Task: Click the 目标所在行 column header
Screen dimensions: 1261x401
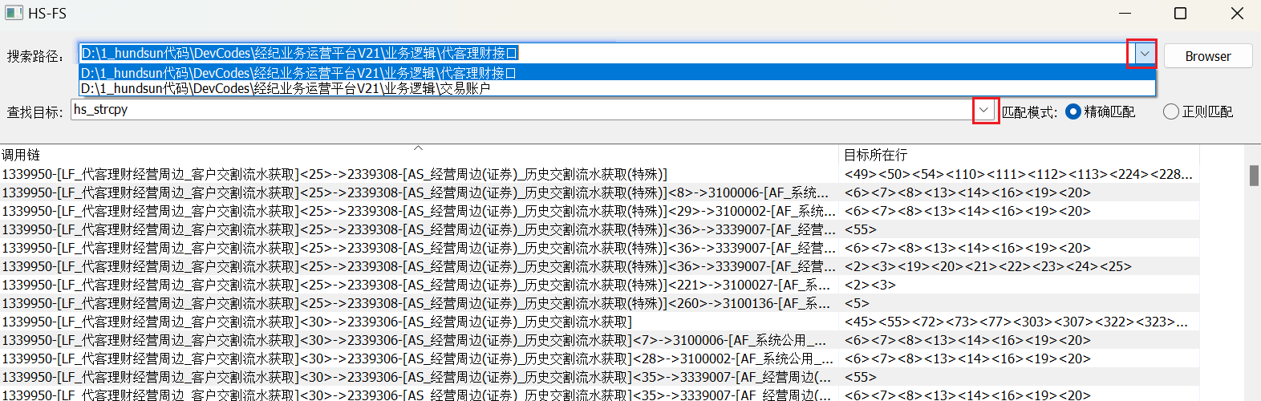Action: (x=1043, y=155)
